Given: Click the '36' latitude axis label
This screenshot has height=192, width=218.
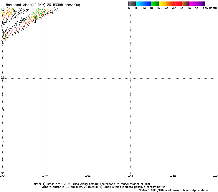Looking at the screenshot, I should (2, 77).
